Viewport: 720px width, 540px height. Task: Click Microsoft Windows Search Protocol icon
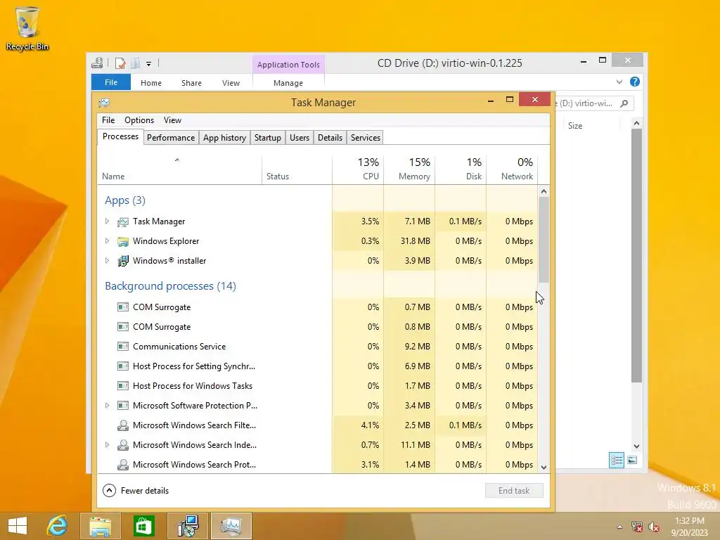tap(122, 465)
